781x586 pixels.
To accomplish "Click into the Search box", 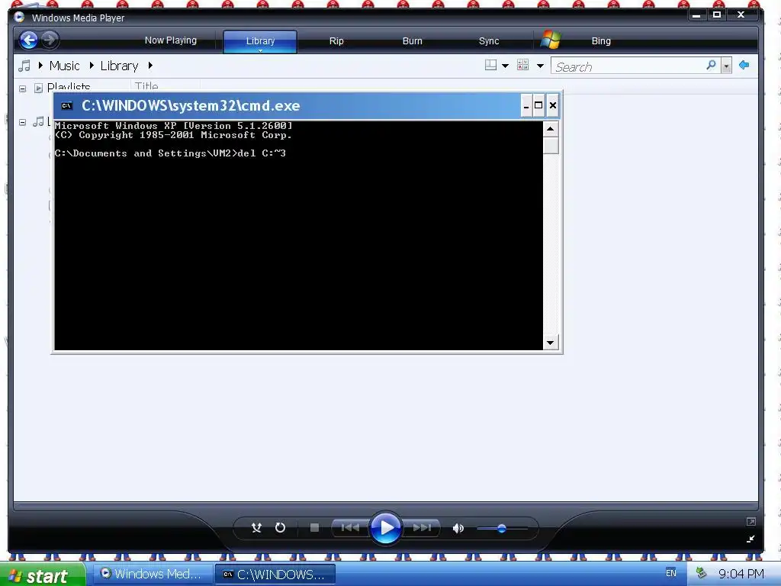I will tap(628, 66).
